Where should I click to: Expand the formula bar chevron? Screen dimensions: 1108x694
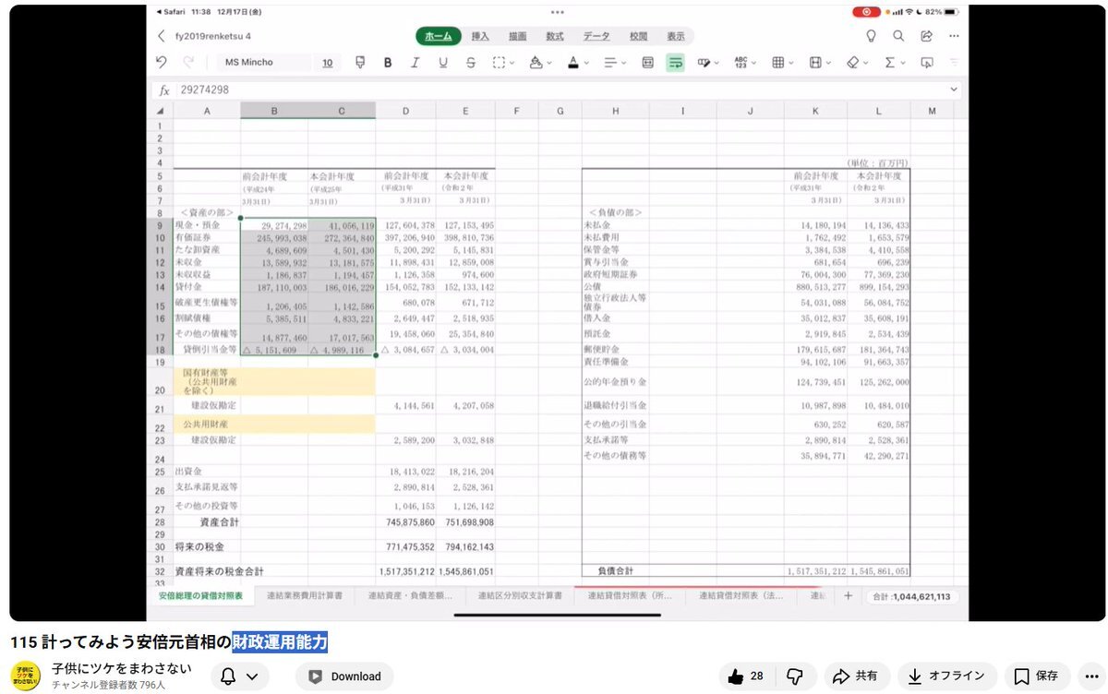[x=954, y=90]
